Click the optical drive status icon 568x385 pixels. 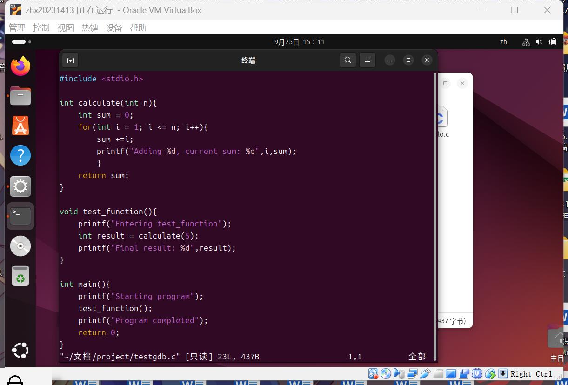[386, 374]
